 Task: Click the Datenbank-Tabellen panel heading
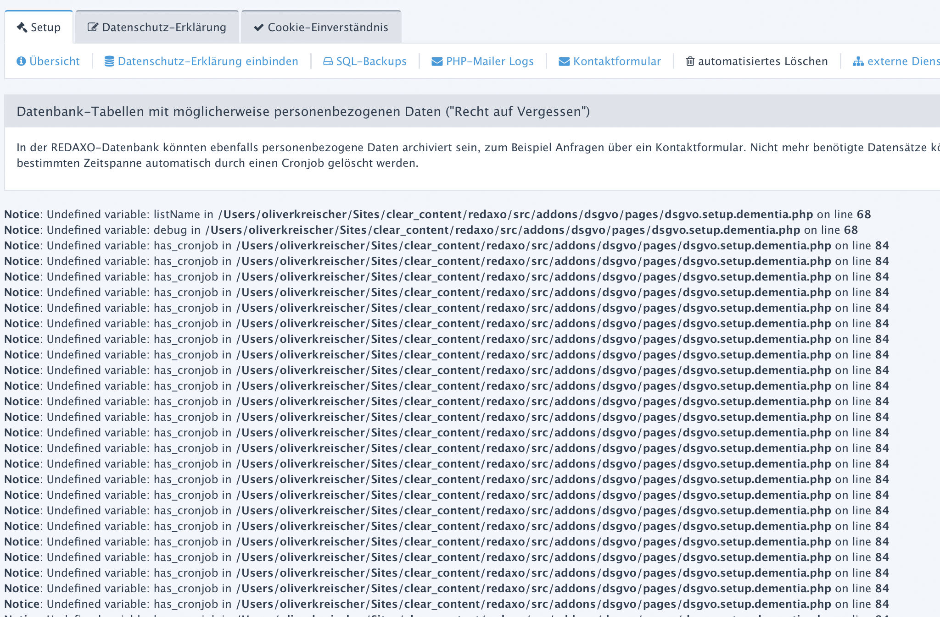303,111
